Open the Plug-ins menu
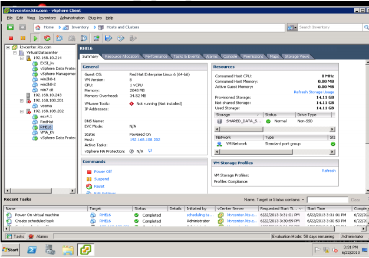 tap(95, 18)
